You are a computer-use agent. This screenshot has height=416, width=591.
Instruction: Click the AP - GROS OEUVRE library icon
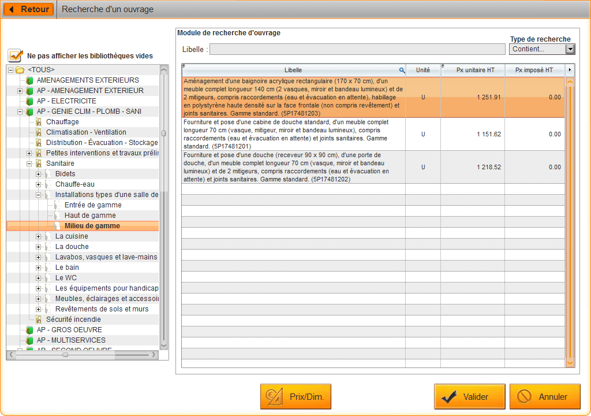(29, 330)
